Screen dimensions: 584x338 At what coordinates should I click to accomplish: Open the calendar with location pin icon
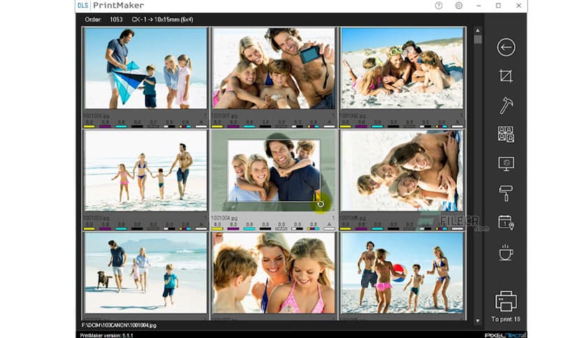coord(506,223)
